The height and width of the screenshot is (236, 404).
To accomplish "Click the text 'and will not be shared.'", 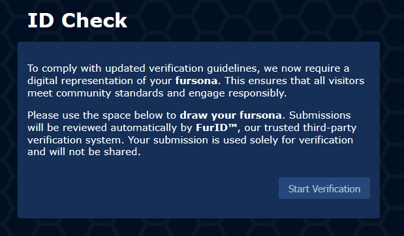I will coord(84,152).
